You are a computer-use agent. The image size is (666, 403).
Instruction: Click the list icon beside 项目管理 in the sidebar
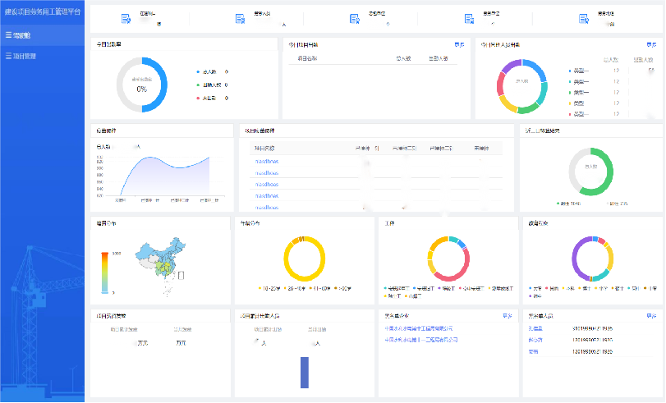(x=8, y=56)
